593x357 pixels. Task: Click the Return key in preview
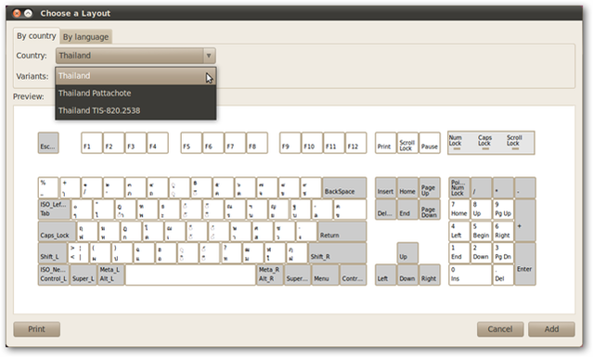(x=342, y=231)
